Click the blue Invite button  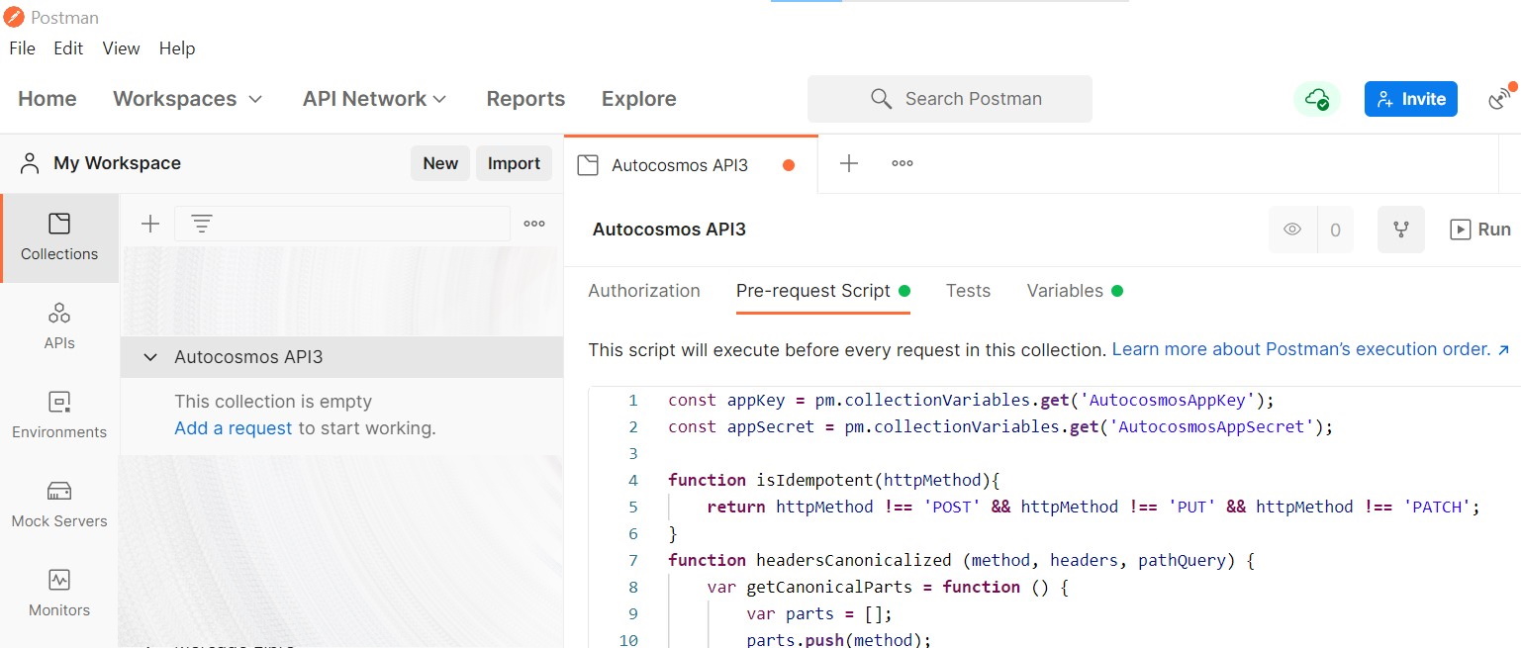point(1410,99)
